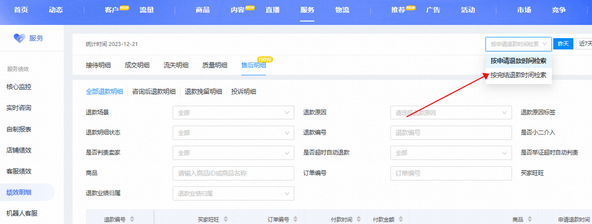Screen dimensions: 592x224
Task: Open 直播 in top navigation
Action: pyautogui.click(x=273, y=10)
